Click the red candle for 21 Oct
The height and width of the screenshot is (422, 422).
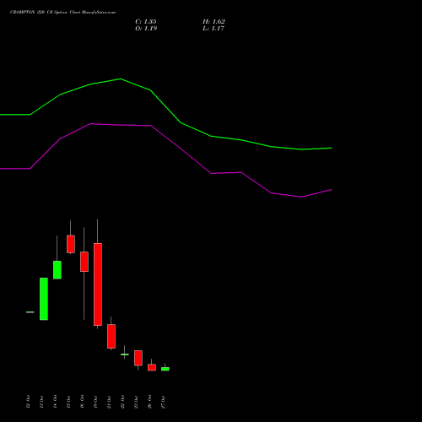coord(111,337)
